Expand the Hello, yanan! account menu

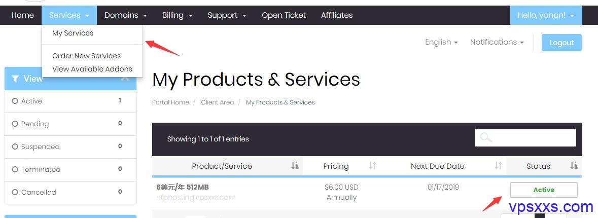(x=546, y=15)
